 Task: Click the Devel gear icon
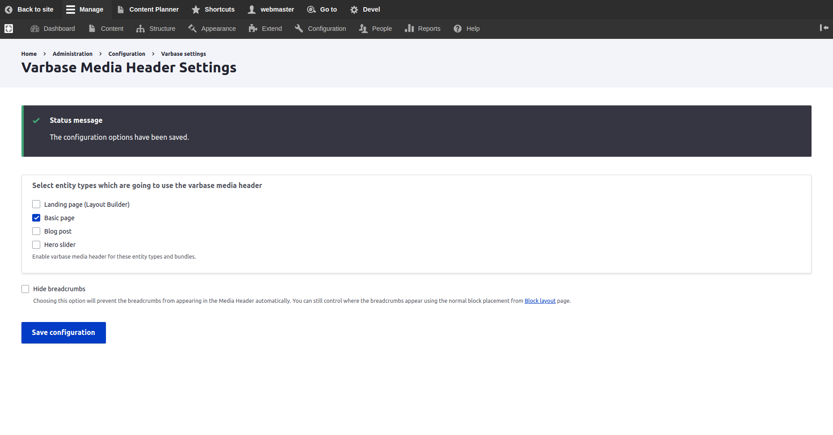354,9
